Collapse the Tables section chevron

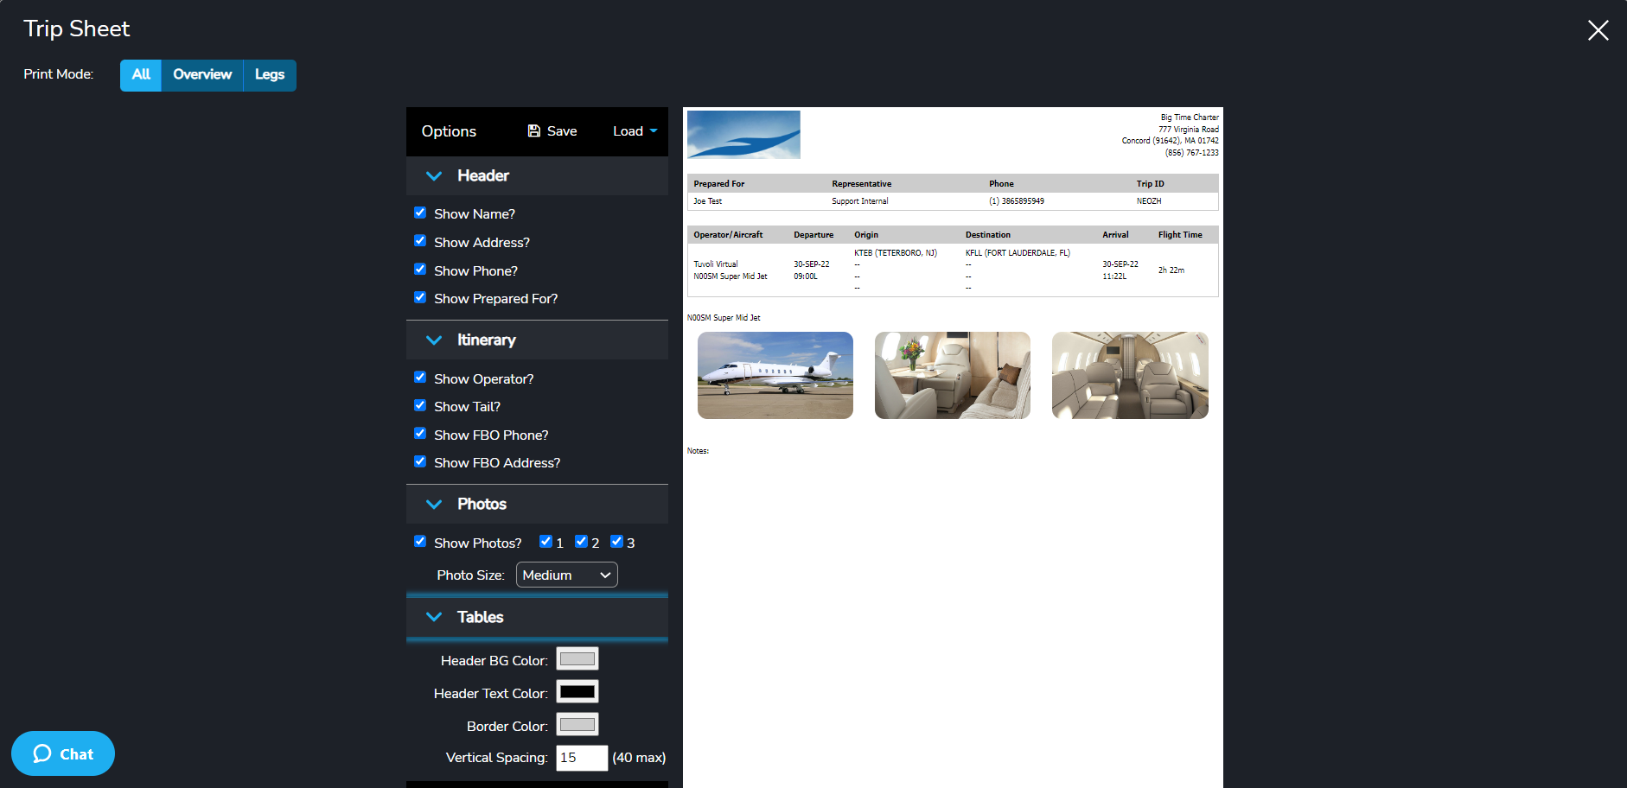tap(434, 617)
